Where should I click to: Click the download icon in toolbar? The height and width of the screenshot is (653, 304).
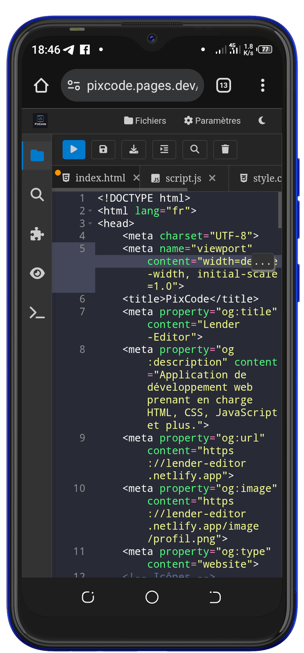(x=134, y=149)
